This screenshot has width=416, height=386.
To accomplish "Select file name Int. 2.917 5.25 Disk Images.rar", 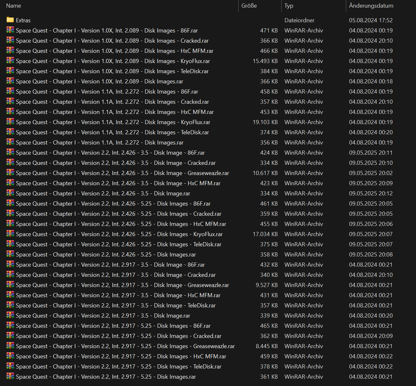I will coord(106,377).
